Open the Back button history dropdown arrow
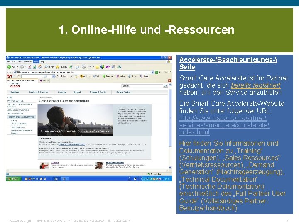The height and width of the screenshot is (224, 299). [x=17, y=67]
